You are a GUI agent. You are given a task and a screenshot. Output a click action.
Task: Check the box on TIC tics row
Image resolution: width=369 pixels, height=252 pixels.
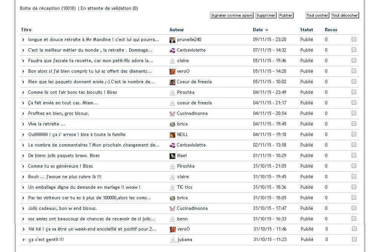(354, 187)
